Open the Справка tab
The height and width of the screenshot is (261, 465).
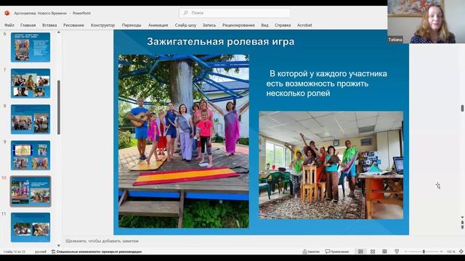283,25
